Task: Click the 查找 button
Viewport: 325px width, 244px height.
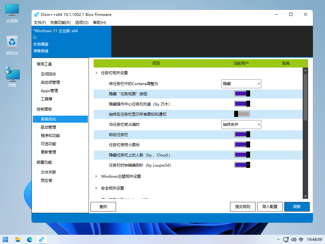Action: [103, 207]
